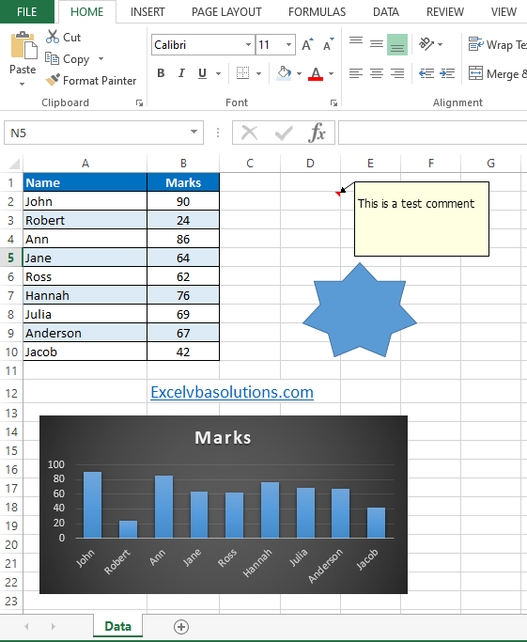
Task: Open the FILE tab
Action: (27, 12)
